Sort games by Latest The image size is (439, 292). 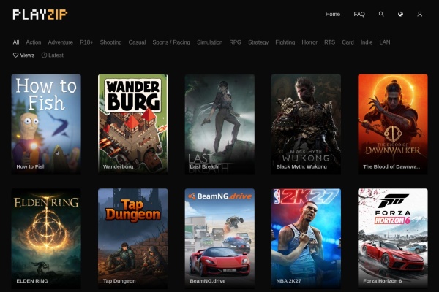tap(53, 55)
